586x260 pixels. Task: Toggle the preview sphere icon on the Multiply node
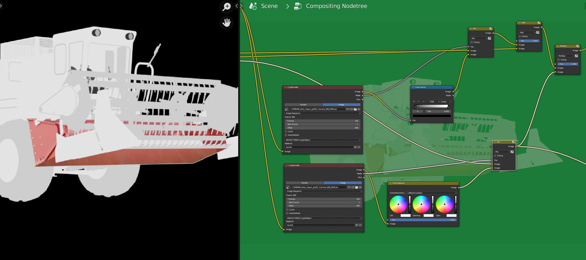click(577, 46)
